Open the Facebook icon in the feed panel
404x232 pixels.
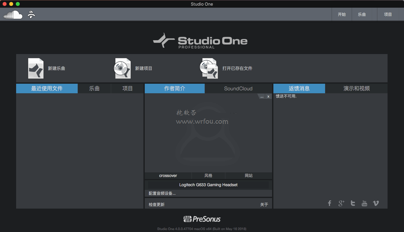tap(329, 203)
